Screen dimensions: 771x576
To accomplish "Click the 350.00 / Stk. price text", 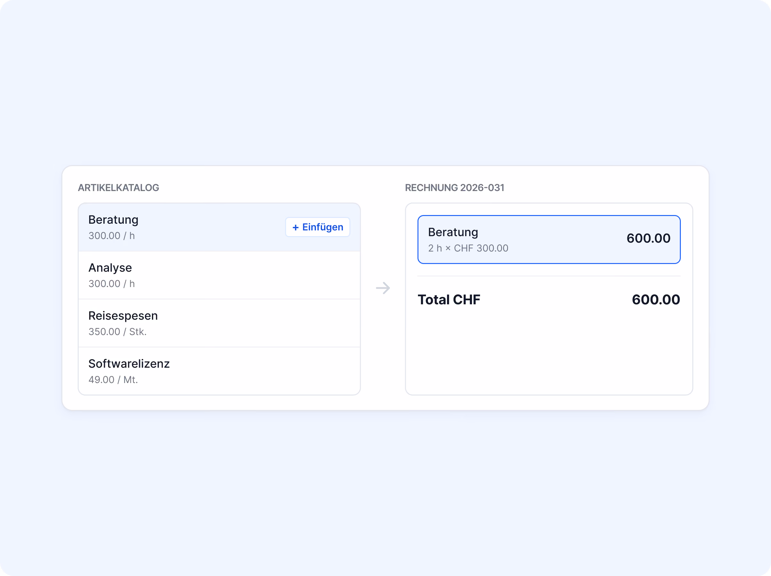I will point(117,332).
